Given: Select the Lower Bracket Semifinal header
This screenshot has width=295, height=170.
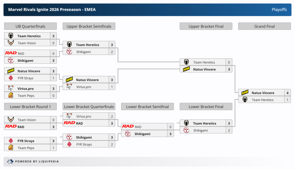Looking at the screenshot, I should [x=147, y=107].
